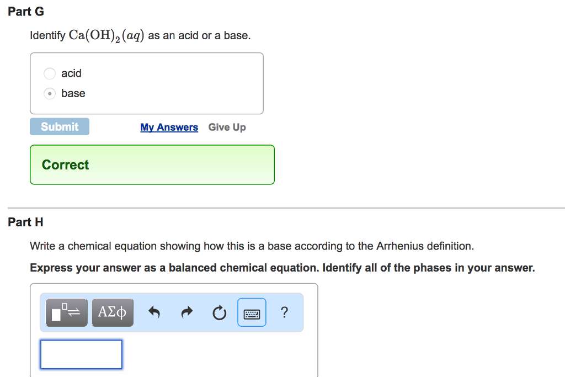Screen dimensions: 565x377
Task: Click Give Up for Part G
Action: (x=227, y=127)
